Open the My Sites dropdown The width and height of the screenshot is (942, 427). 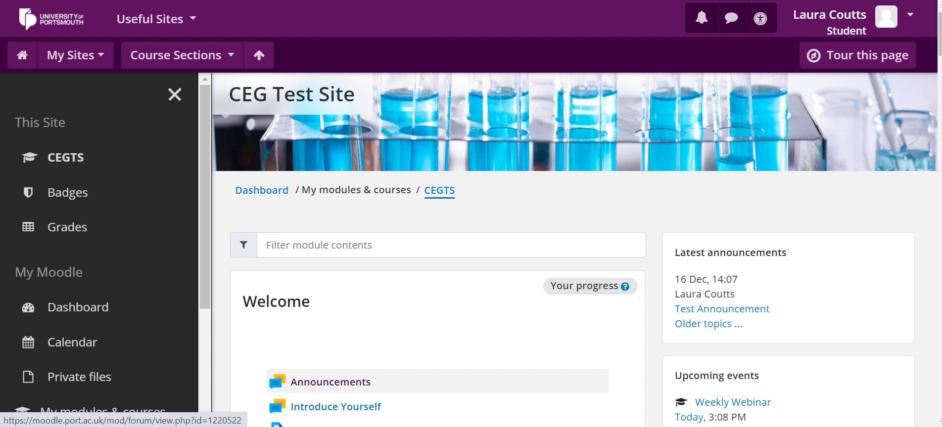[x=75, y=55]
